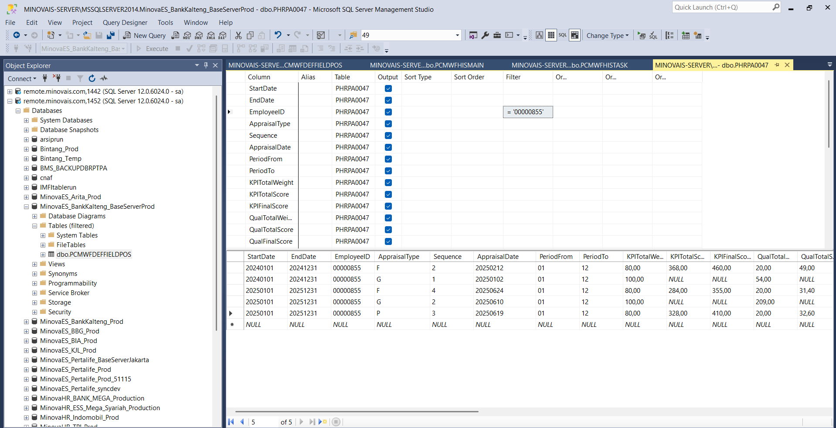
Task: Open the DMX query icon
Action: click(199, 35)
